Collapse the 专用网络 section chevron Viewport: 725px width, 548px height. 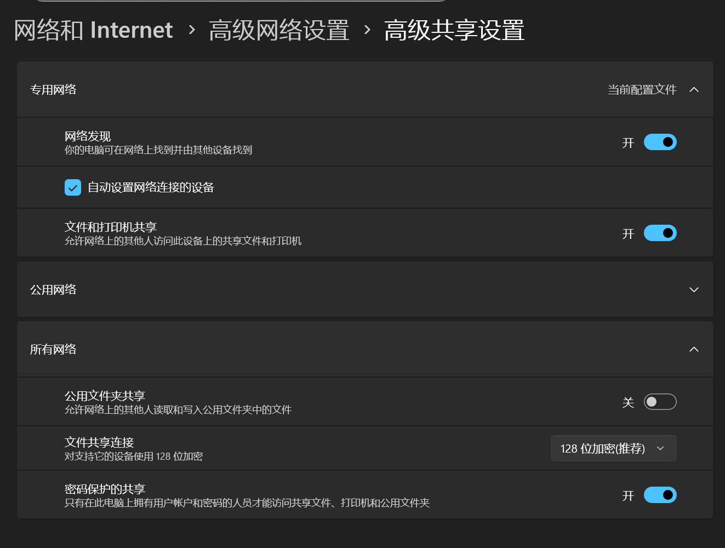tap(694, 89)
